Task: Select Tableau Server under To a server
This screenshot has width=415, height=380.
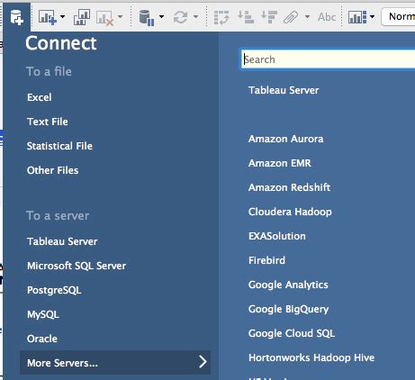Action: (x=62, y=241)
